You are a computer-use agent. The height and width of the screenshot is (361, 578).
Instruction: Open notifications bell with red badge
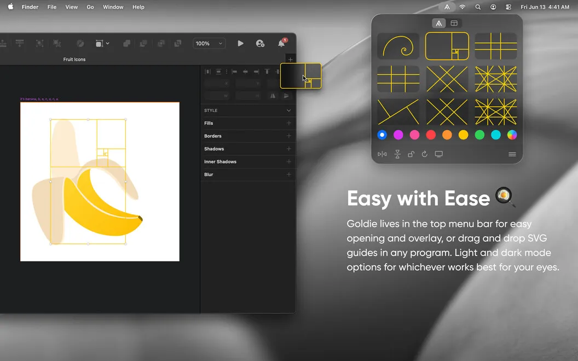pos(281,43)
